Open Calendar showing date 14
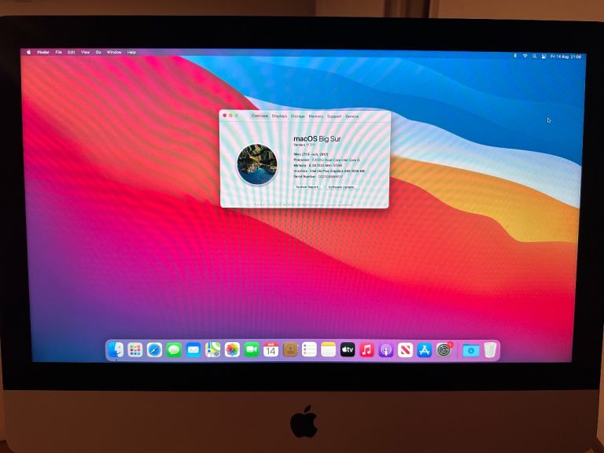 271,350
